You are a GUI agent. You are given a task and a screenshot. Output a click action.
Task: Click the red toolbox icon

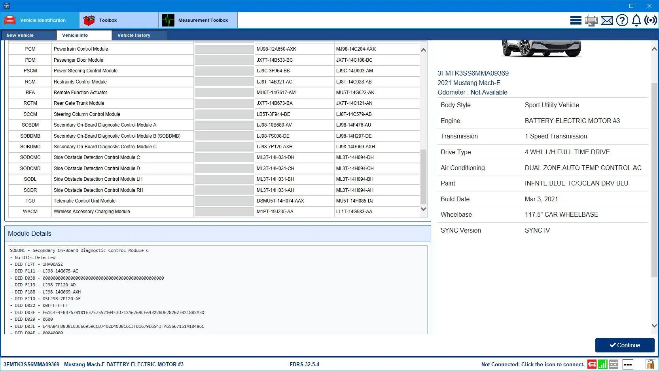tap(89, 20)
